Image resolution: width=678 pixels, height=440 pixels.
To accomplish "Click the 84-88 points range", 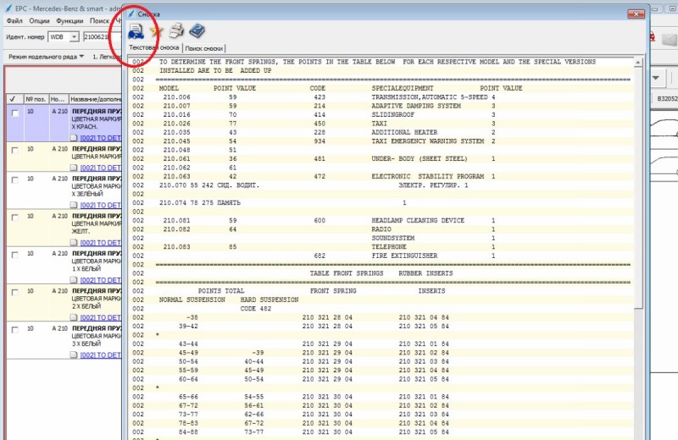I will point(188,432).
